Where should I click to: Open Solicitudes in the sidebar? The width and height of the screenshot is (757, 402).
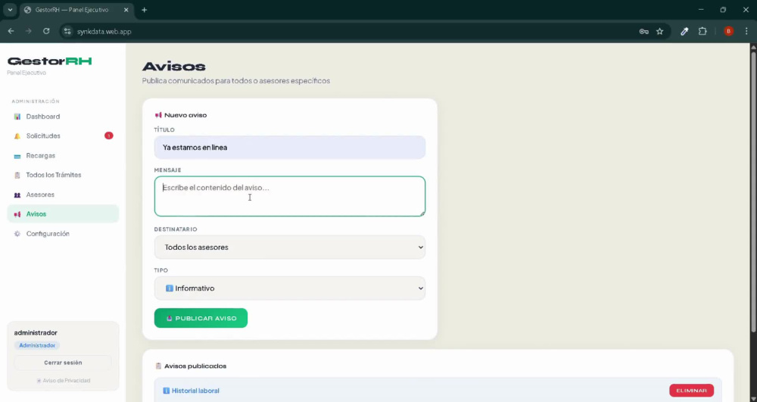click(63, 136)
